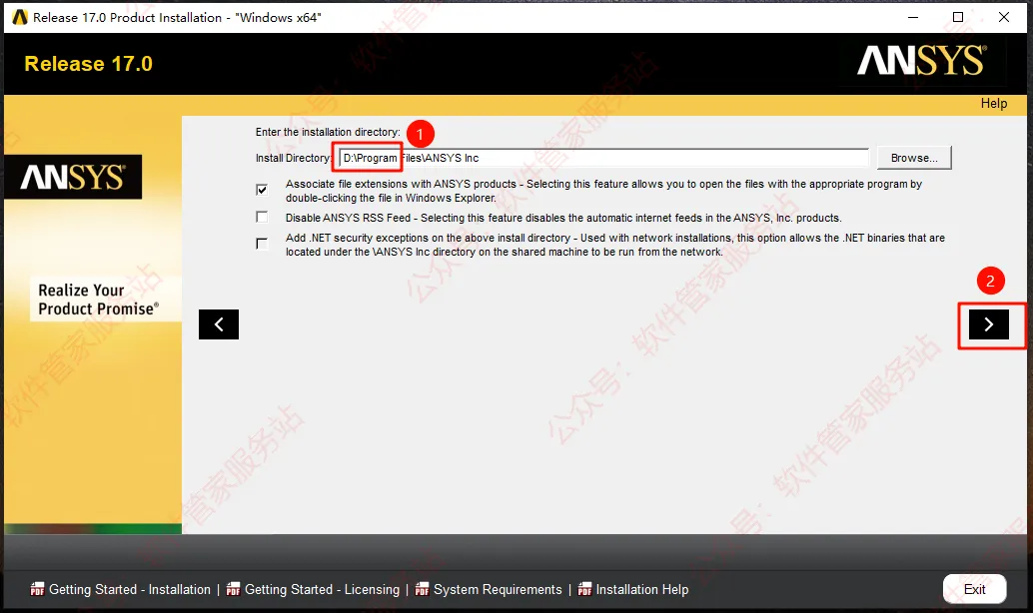The image size is (1033, 613).
Task: Click the ANSYS logo in the header
Action: click(x=922, y=61)
